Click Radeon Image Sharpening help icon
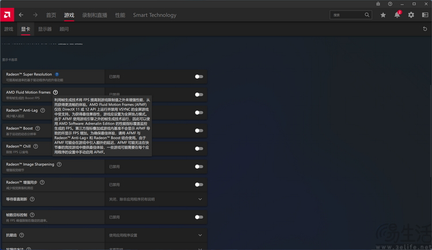Screen dimensions: 432x250 coord(59,164)
